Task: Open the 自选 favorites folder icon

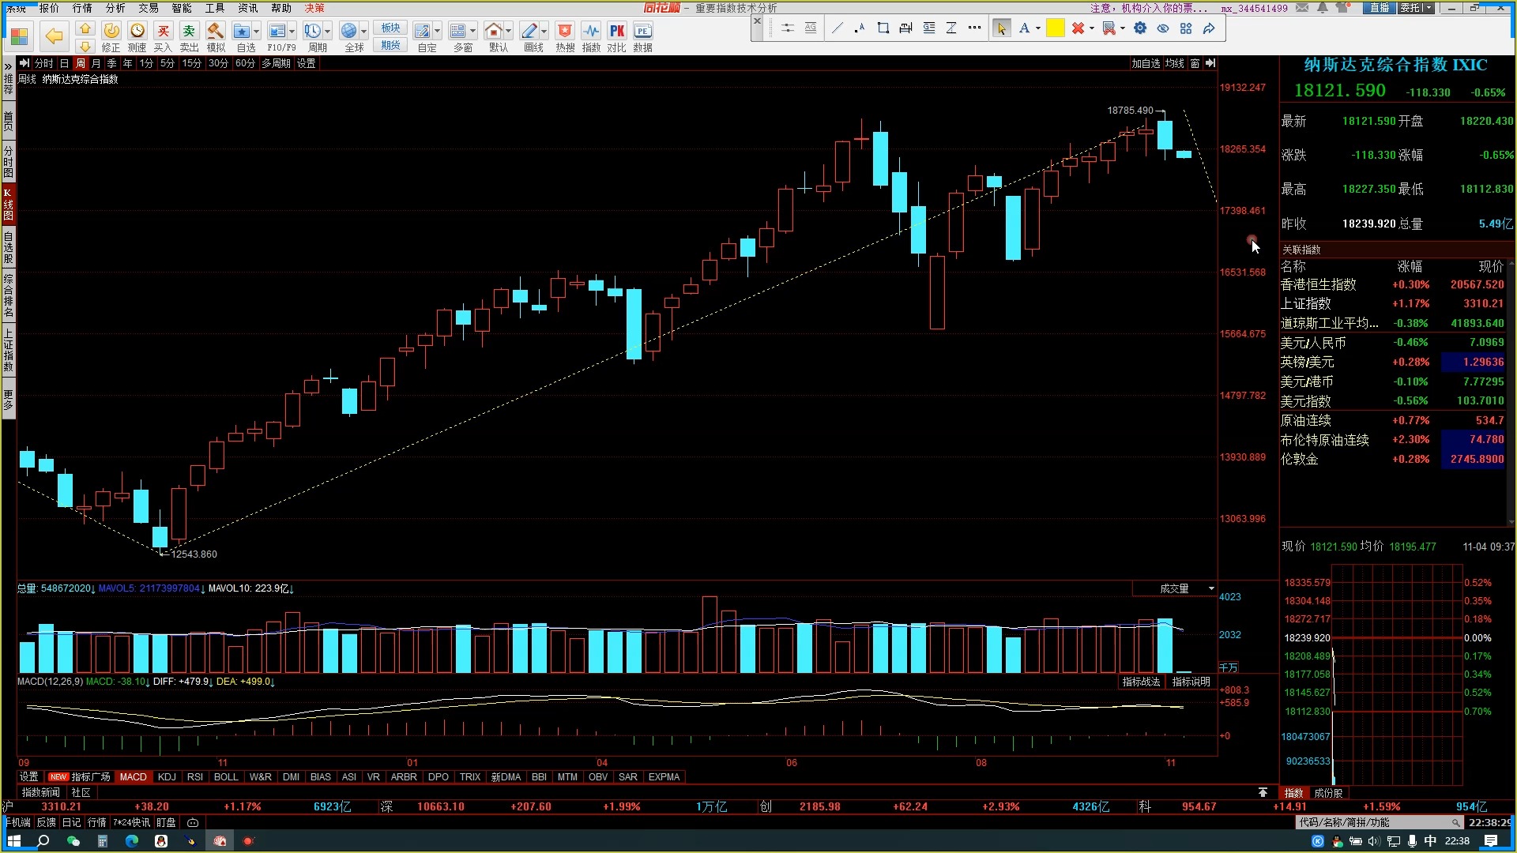Action: 242,32
